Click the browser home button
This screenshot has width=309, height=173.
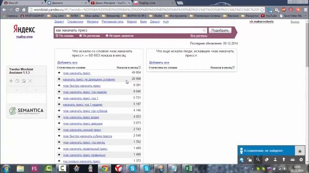(x=24, y=10)
